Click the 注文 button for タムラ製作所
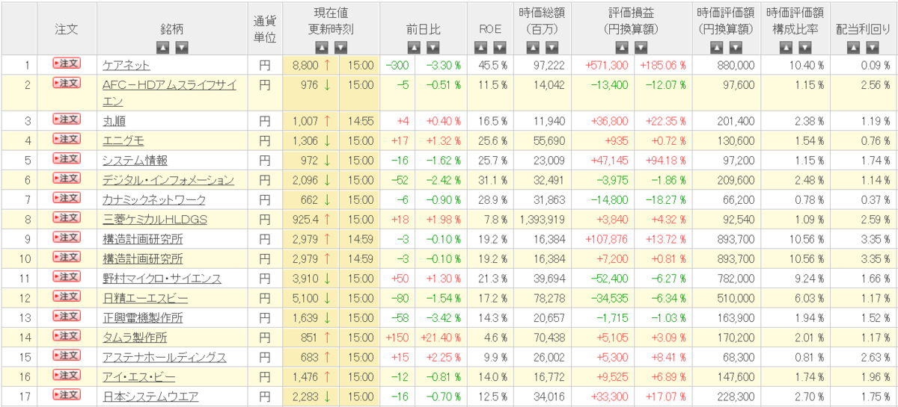Viewport: 898px width, 407px height. click(66, 335)
